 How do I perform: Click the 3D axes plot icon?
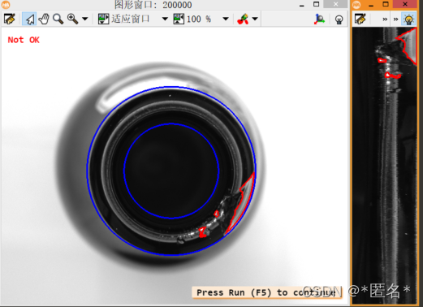(319, 19)
